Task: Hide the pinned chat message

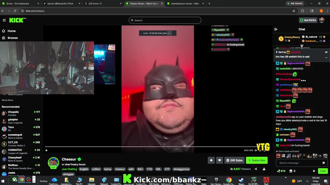Action: pyautogui.click(x=326, y=52)
